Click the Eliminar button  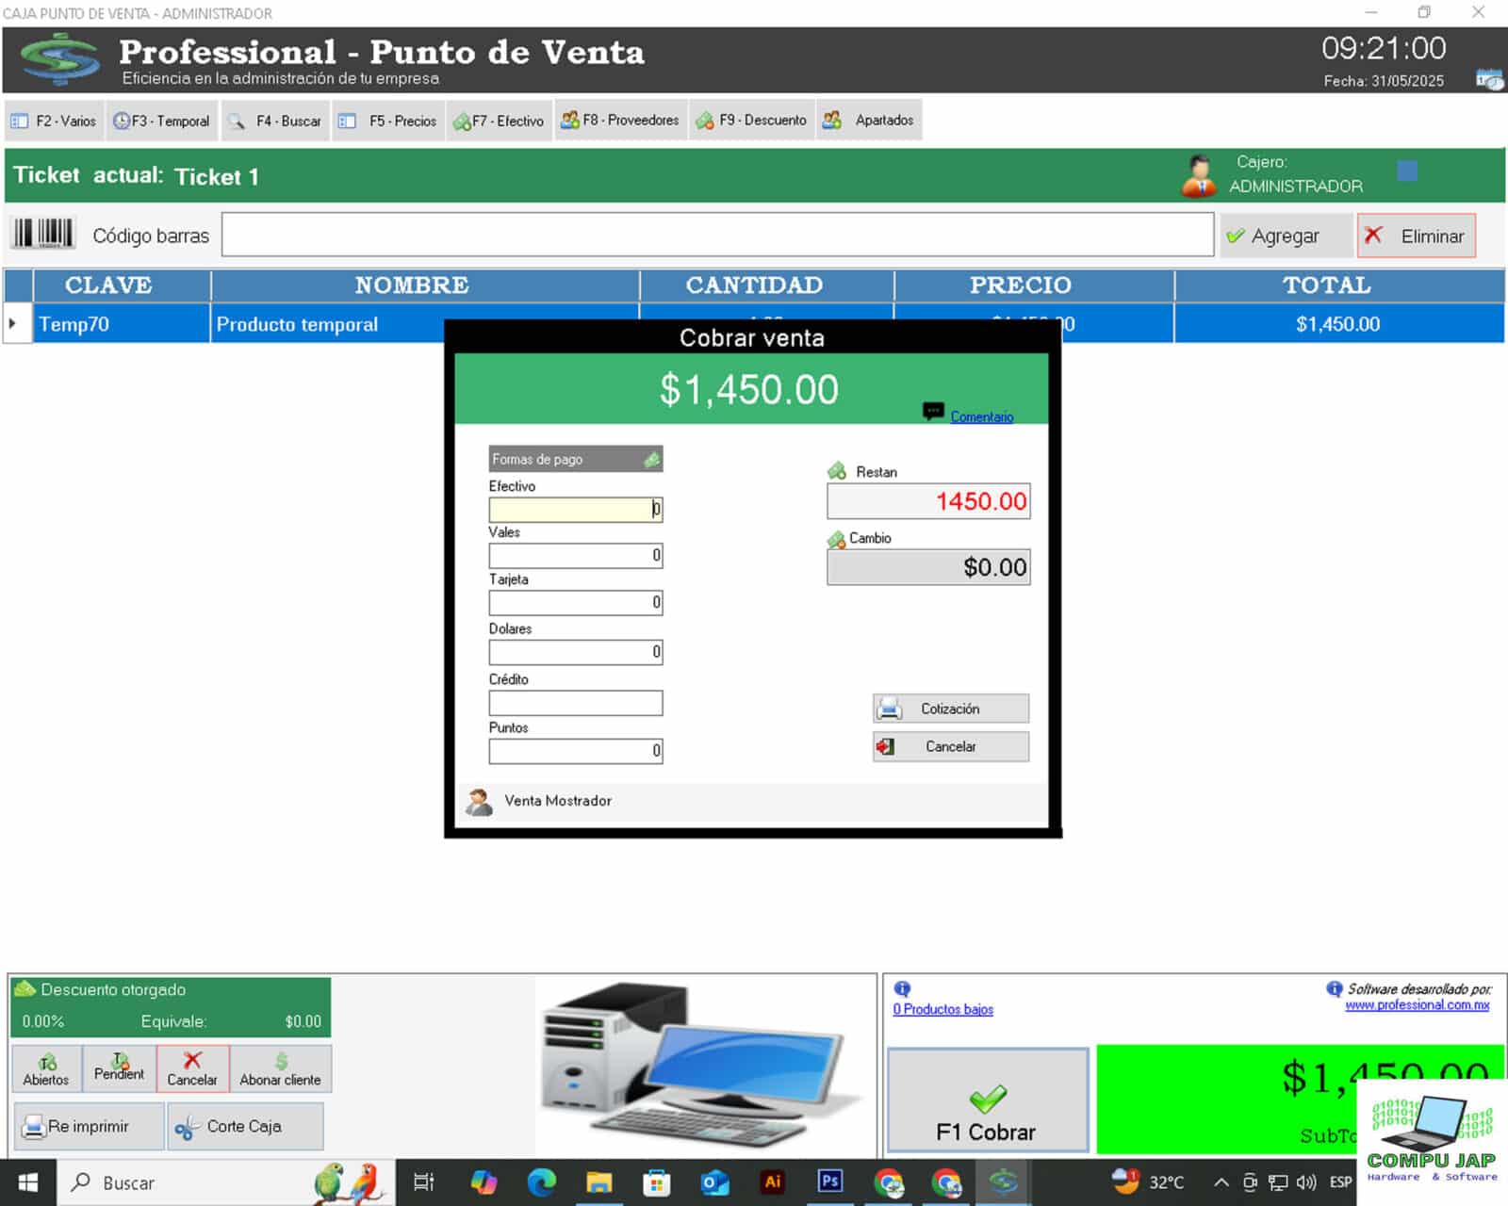point(1417,236)
